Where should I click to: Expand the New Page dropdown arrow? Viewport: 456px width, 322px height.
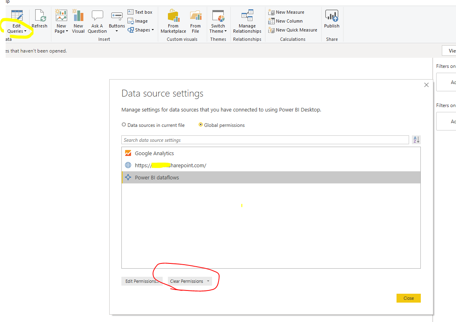(67, 32)
